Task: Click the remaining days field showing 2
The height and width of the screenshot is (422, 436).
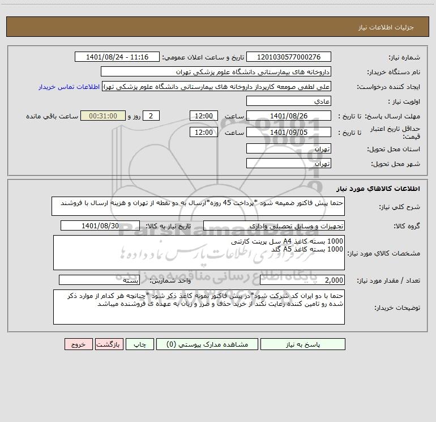Action: tap(151, 116)
